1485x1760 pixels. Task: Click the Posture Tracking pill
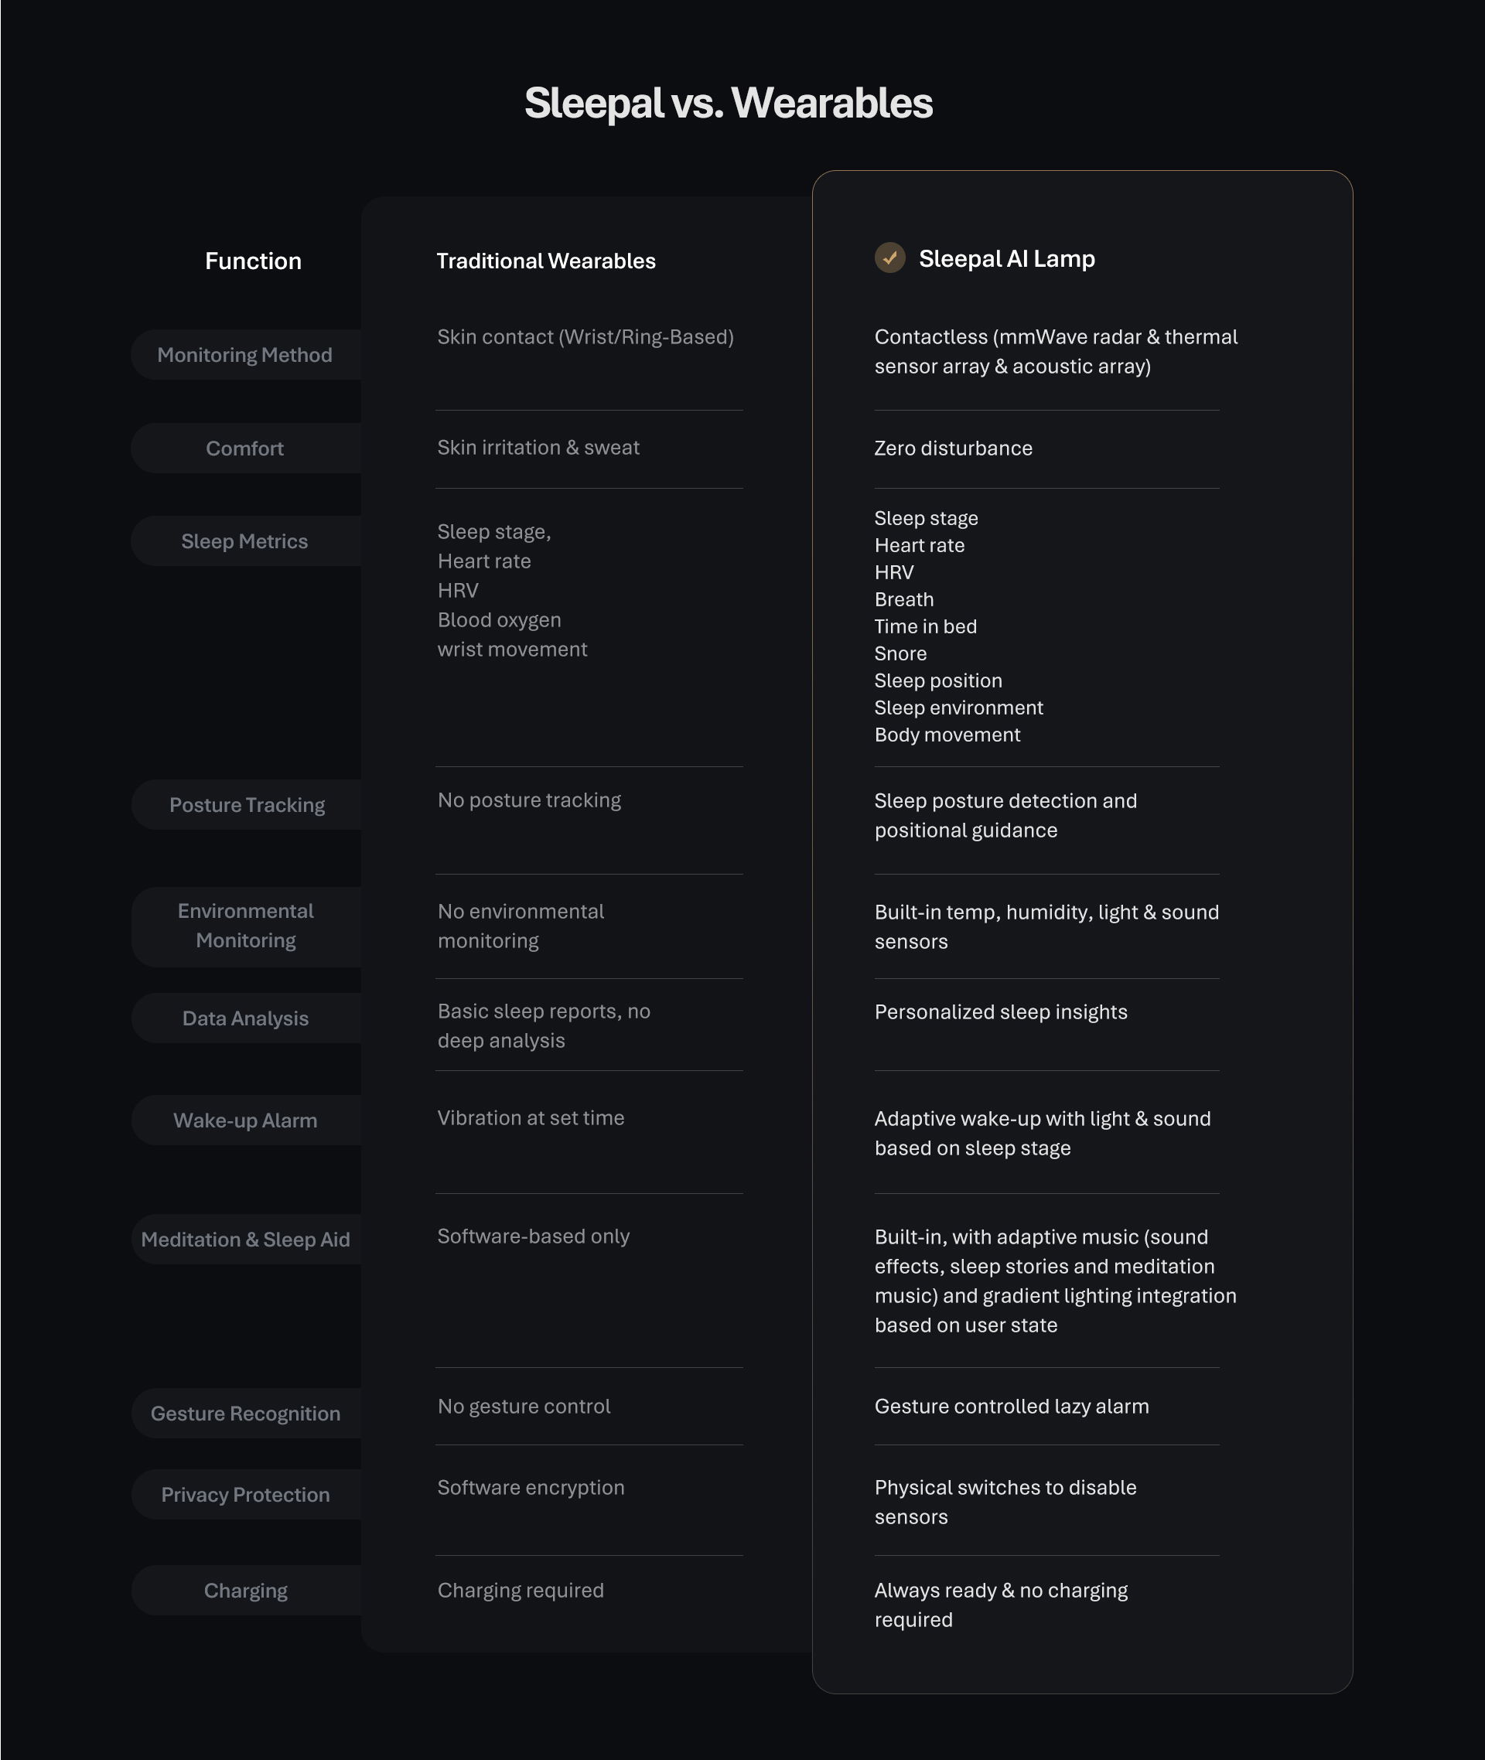tap(247, 805)
